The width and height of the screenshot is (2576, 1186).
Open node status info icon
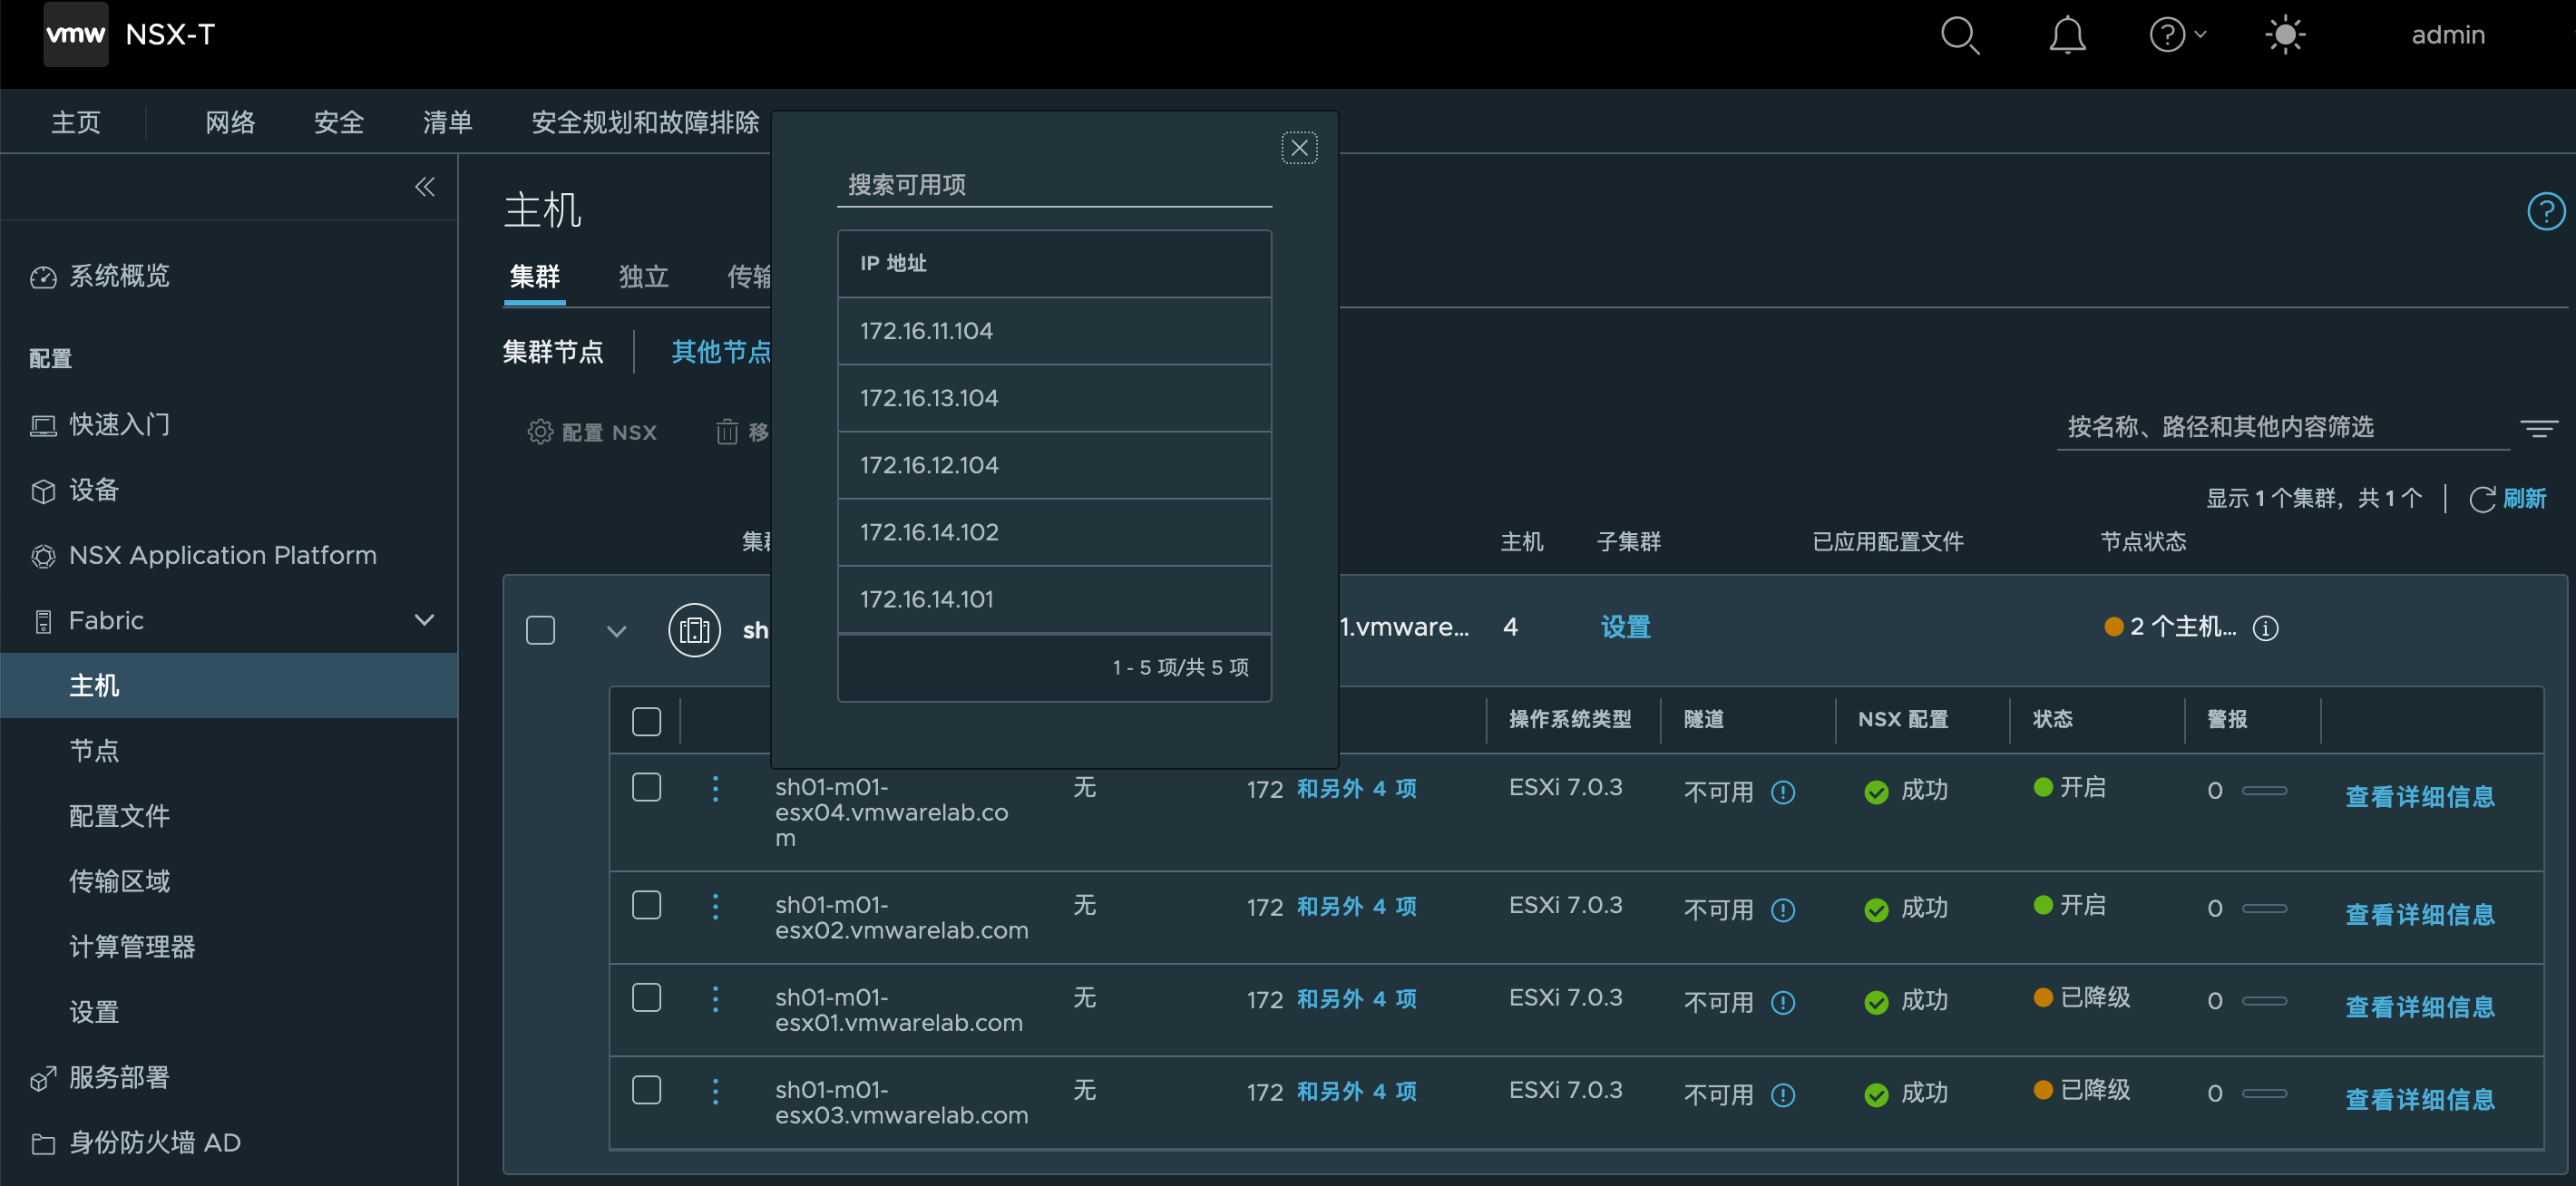[x=2265, y=628]
